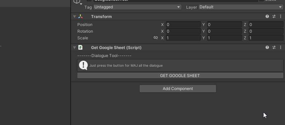The width and height of the screenshot is (285, 125).
Task: Toggle constrained proportions link on Scale
Action: pos(156,38)
